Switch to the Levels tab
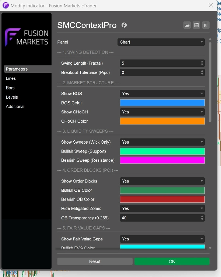This screenshot has width=221, height=277. pos(12,97)
